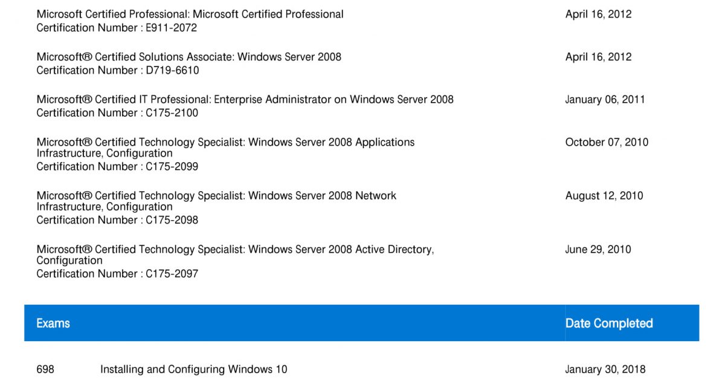
Task: Click Certification Number : C175-2100
Action: pos(117,113)
